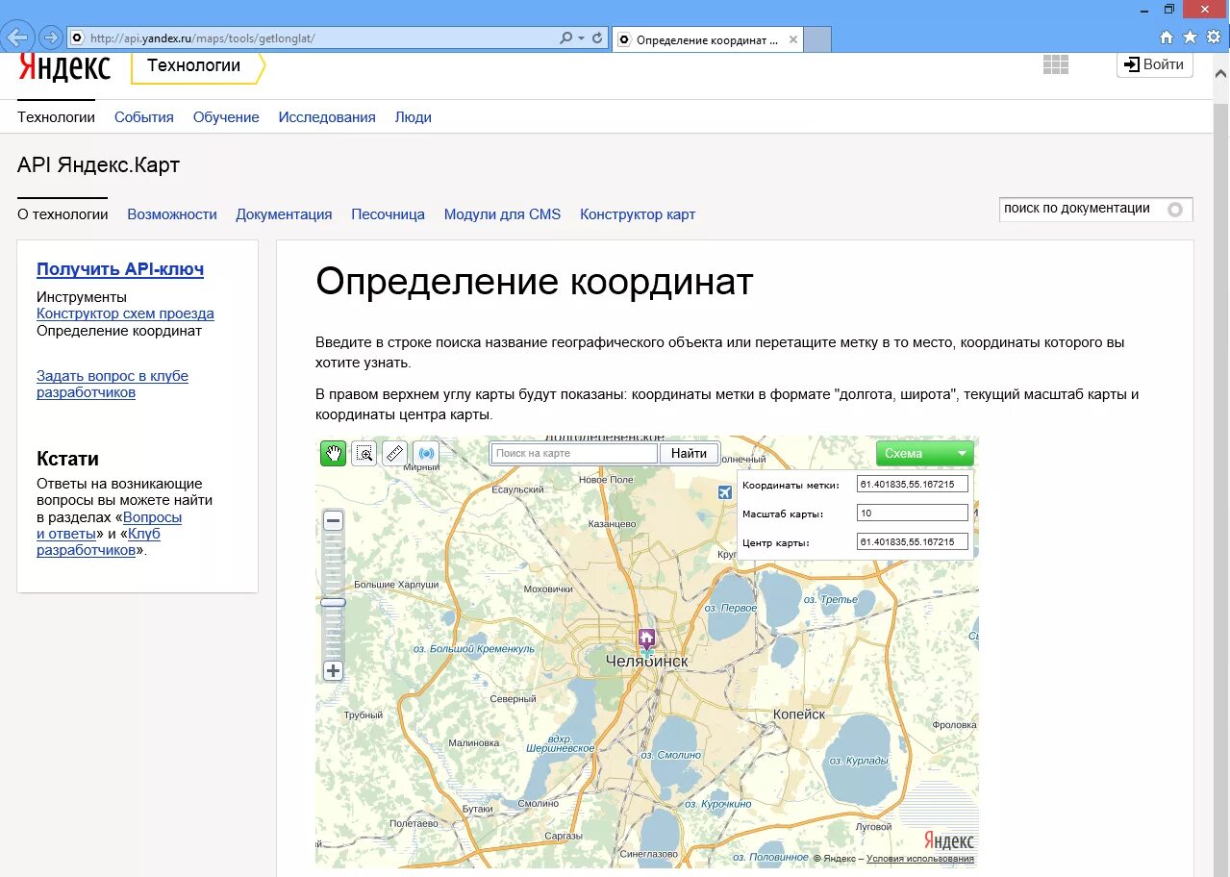Close the Определение координат browser tab
Screen dimensions: 1230x877
(793, 39)
